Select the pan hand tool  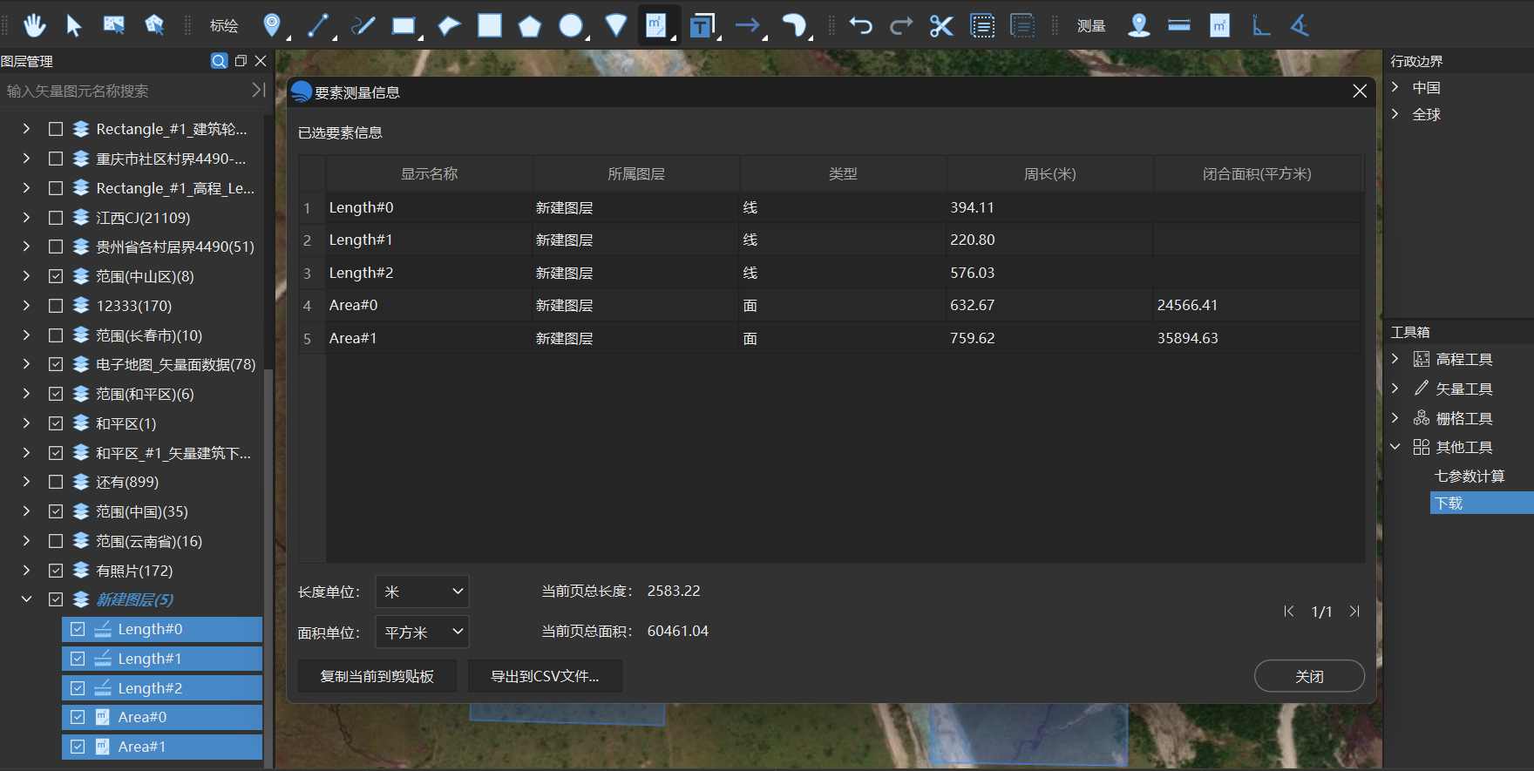pos(35,25)
